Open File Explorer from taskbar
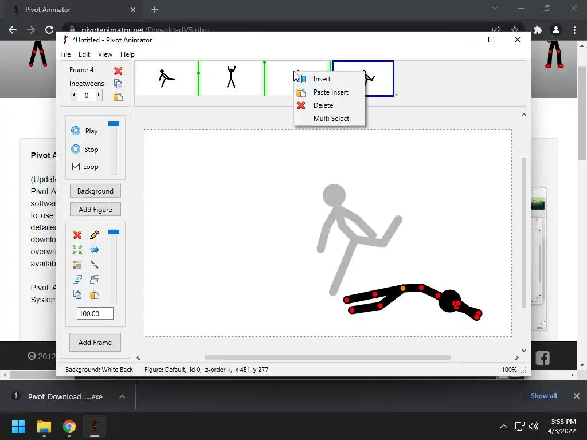This screenshot has width=587, height=440. pyautogui.click(x=44, y=426)
